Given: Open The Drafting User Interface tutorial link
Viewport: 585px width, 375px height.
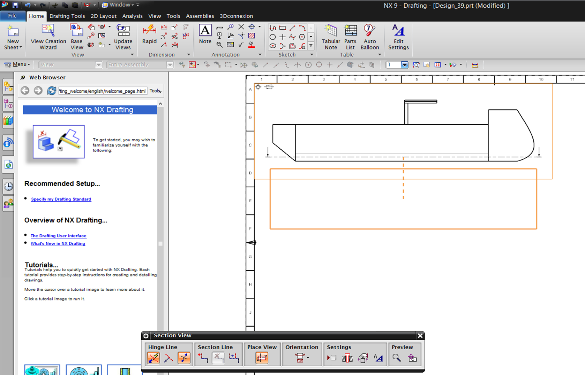Looking at the screenshot, I should pyautogui.click(x=58, y=236).
